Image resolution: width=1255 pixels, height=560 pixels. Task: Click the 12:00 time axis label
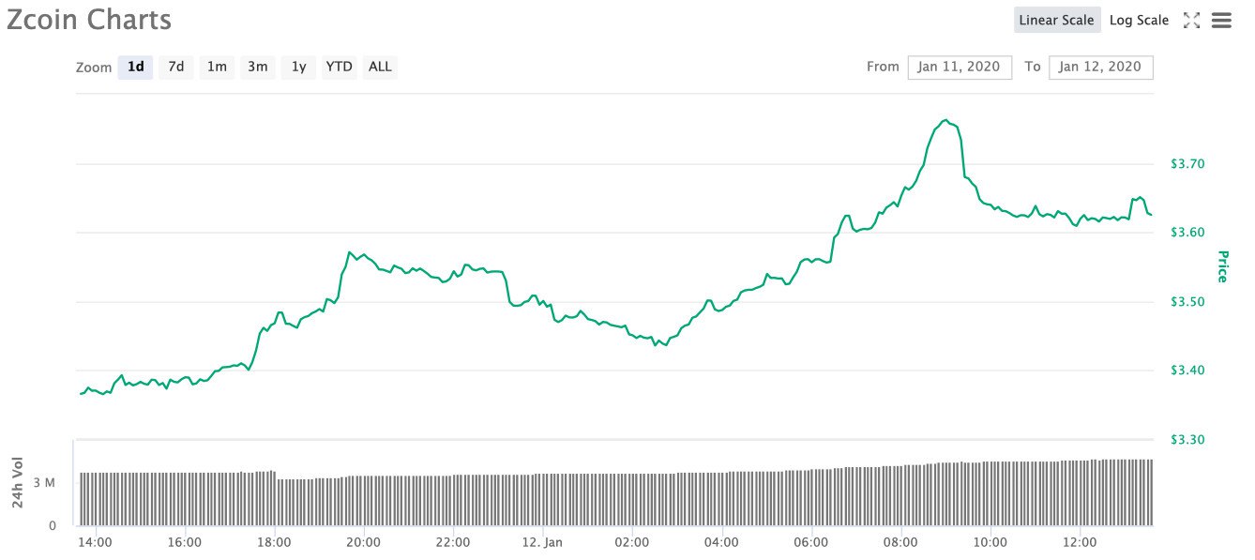(1080, 542)
